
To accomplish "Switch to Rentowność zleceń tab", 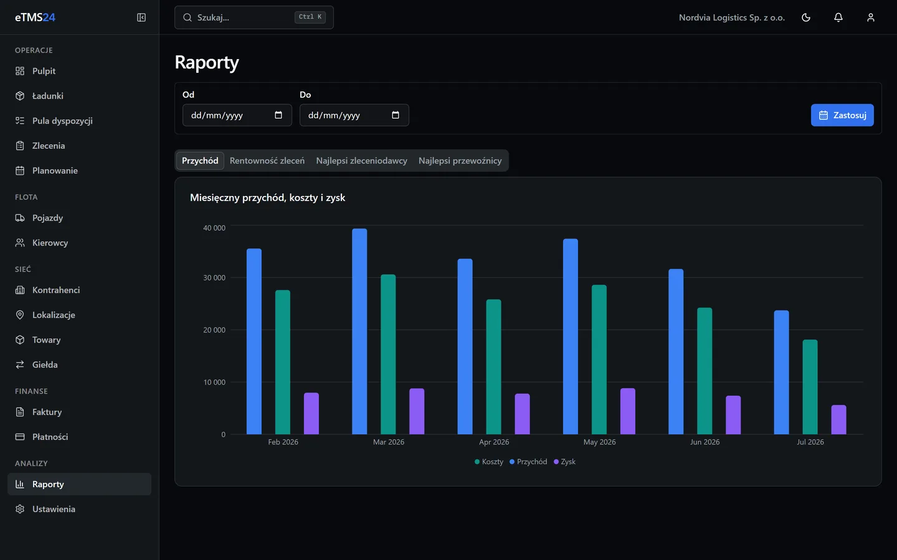I will coord(267,161).
